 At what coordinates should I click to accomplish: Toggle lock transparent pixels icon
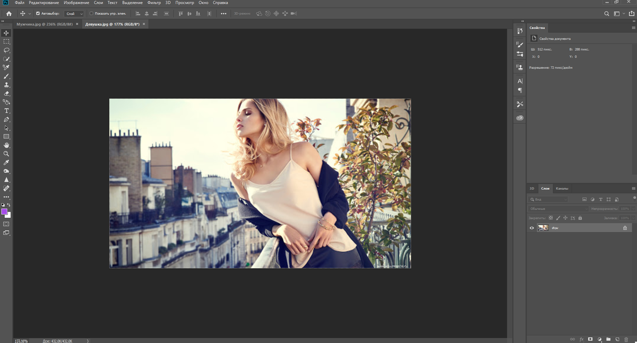pos(550,218)
